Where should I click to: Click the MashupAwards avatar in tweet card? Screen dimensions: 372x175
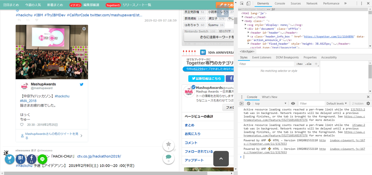[x=24, y=87]
